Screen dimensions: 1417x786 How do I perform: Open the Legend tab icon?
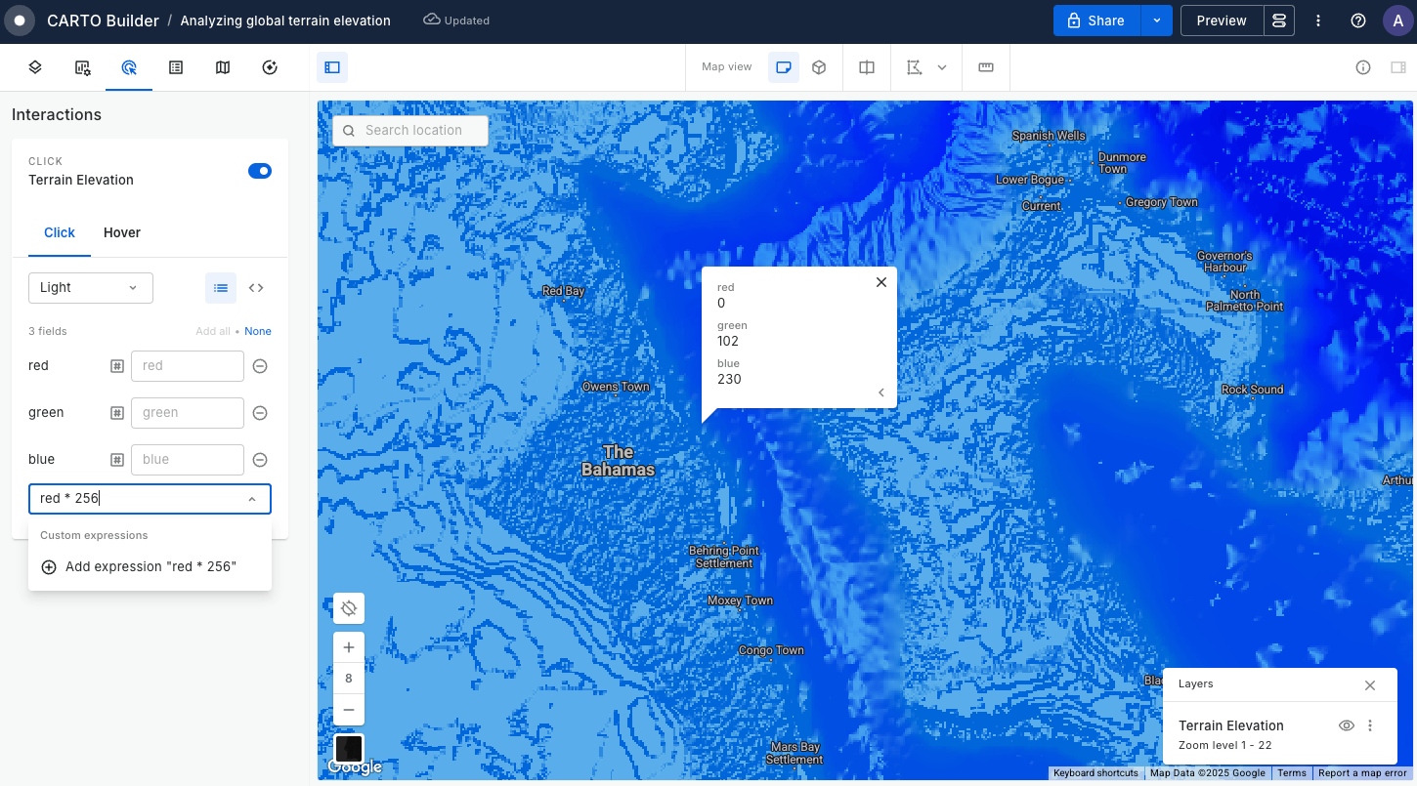click(176, 67)
